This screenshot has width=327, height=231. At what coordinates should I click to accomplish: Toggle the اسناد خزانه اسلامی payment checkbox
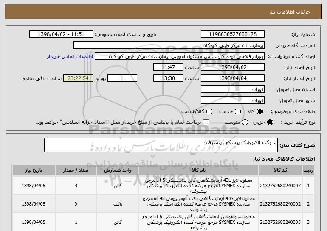pyautogui.click(x=206, y=122)
